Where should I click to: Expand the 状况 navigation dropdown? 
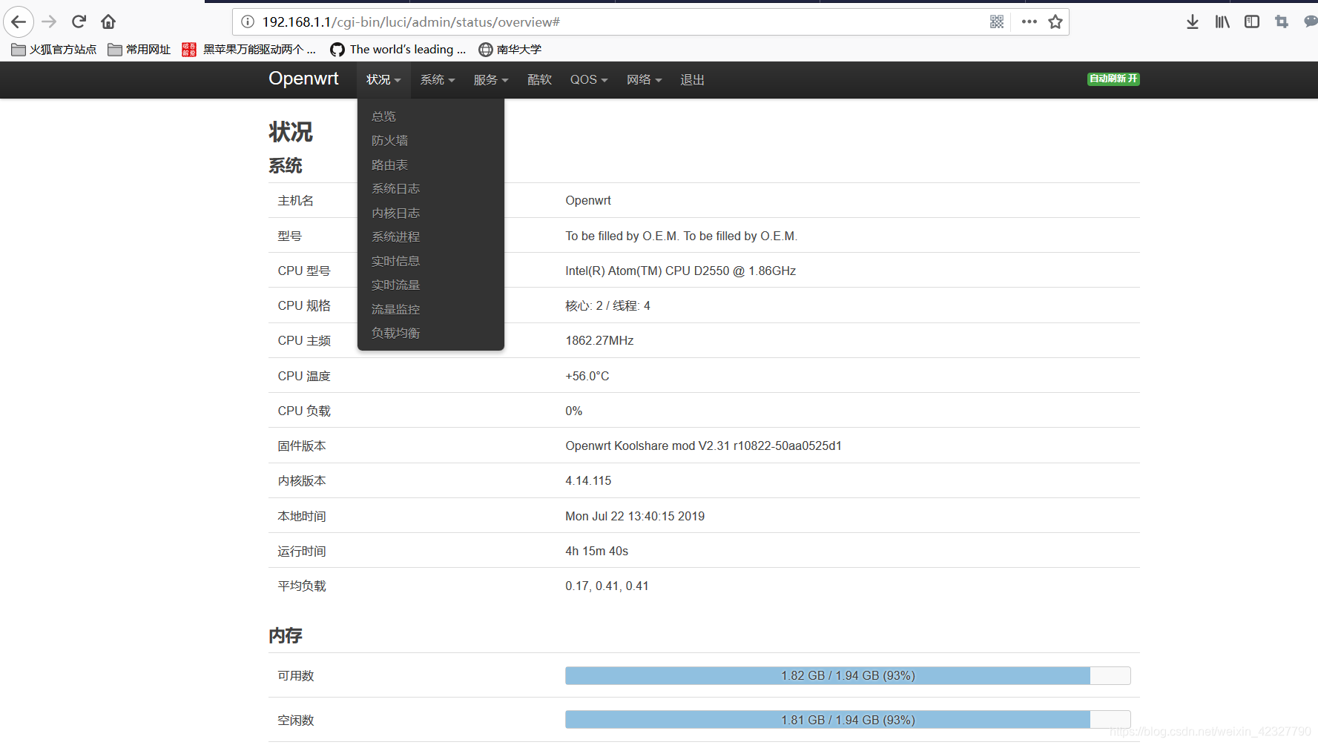[x=383, y=79]
